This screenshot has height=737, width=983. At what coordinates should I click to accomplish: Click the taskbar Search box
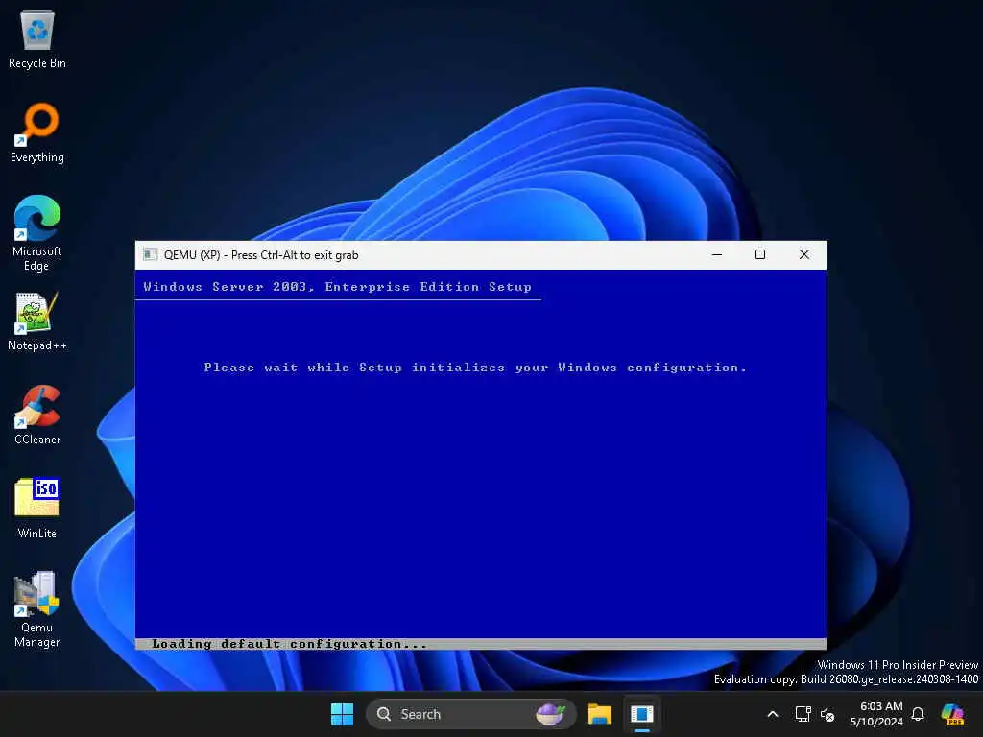click(x=470, y=714)
